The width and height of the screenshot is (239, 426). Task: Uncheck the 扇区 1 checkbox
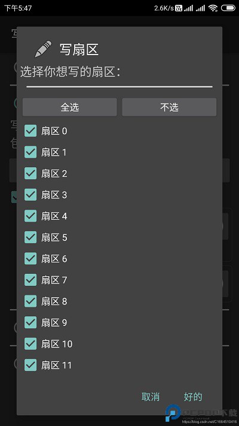point(30,152)
